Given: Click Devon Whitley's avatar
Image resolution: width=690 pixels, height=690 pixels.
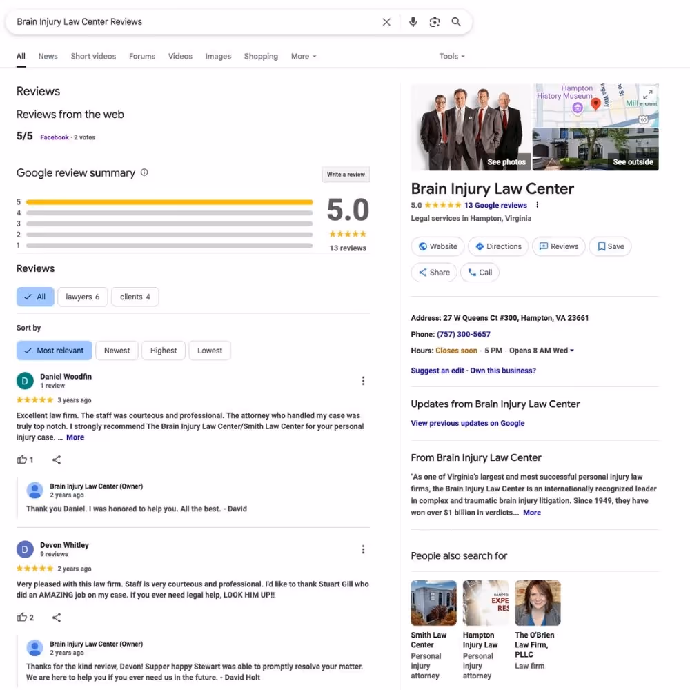Looking at the screenshot, I should pyautogui.click(x=25, y=549).
